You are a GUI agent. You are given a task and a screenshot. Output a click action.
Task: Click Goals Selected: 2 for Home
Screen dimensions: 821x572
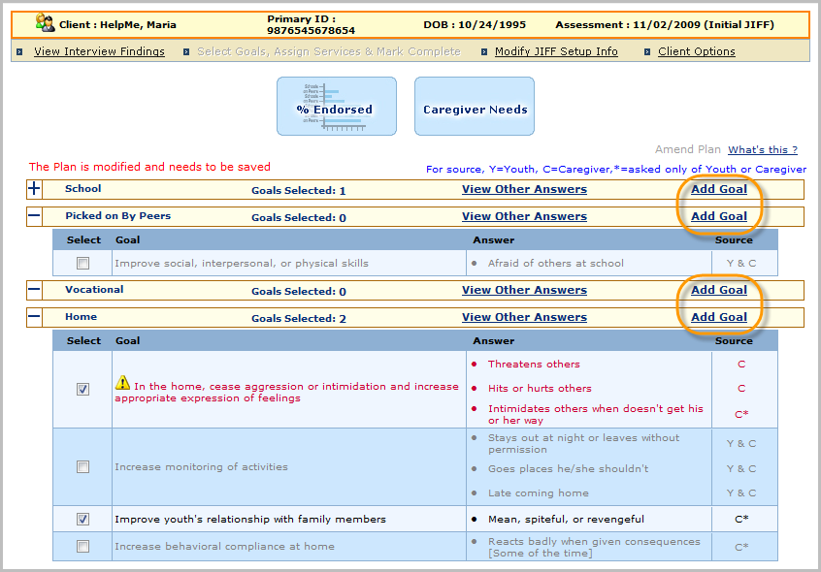[x=299, y=318]
